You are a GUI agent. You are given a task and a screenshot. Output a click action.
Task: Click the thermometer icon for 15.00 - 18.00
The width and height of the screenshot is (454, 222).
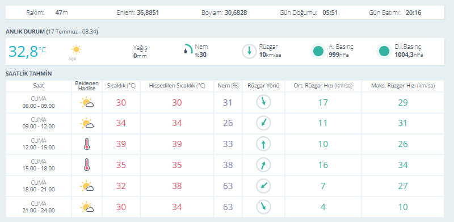point(87,165)
